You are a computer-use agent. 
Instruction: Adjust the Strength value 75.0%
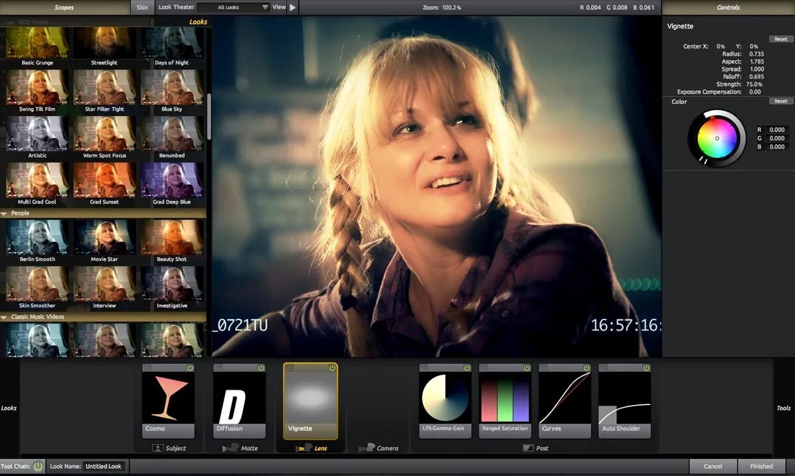tap(754, 84)
